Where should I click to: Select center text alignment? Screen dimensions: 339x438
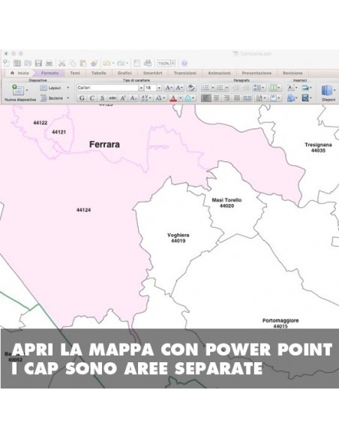216,97
